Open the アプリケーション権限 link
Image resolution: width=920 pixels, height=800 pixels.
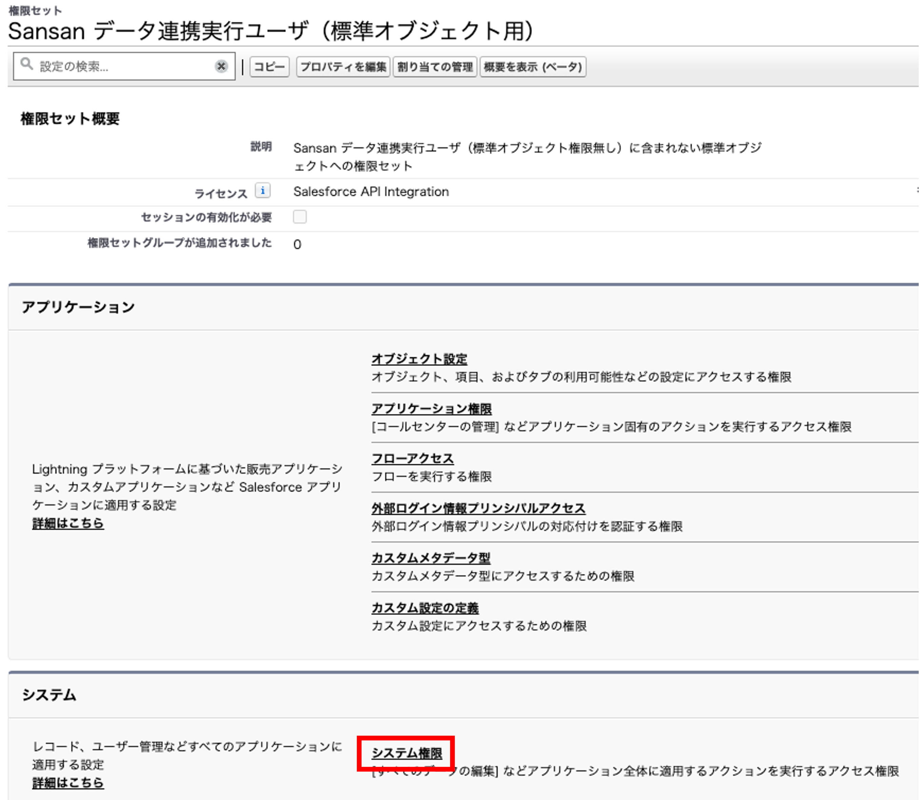pos(431,408)
